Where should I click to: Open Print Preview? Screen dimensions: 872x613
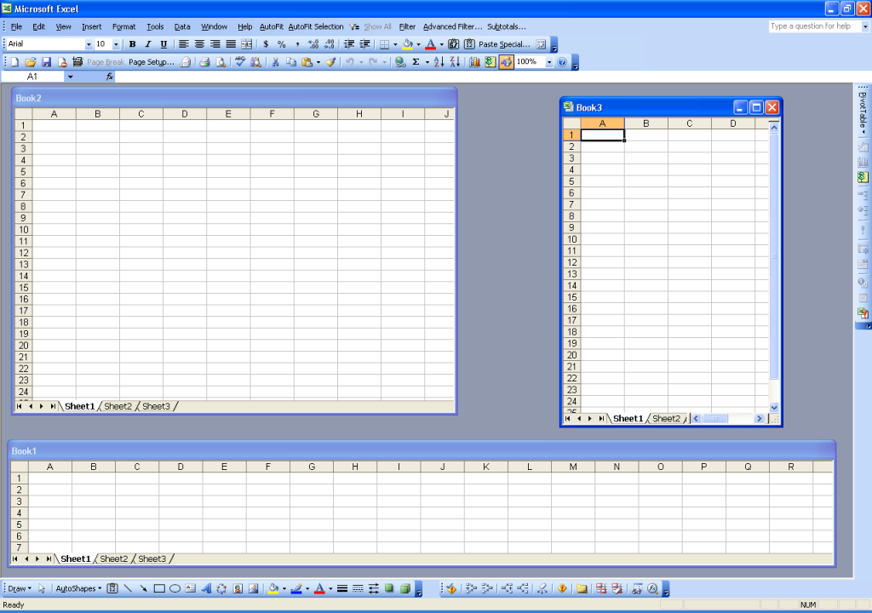(x=221, y=62)
